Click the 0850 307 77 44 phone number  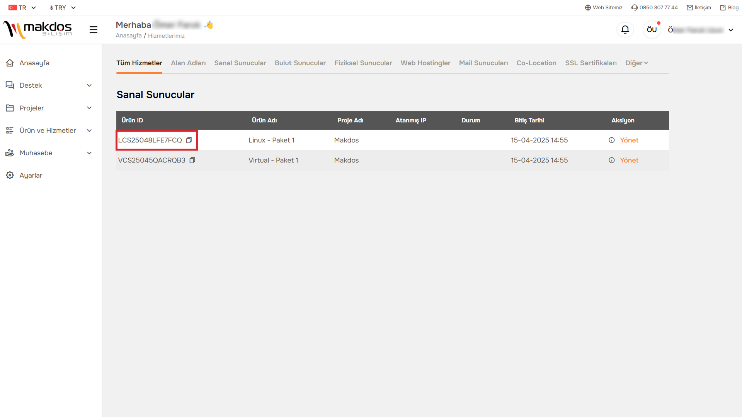click(659, 8)
